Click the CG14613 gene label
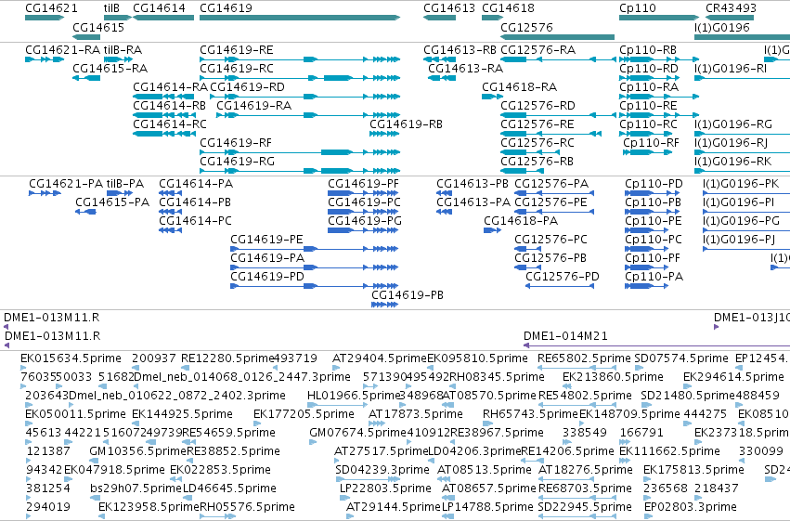The image size is (790, 521). click(449, 8)
